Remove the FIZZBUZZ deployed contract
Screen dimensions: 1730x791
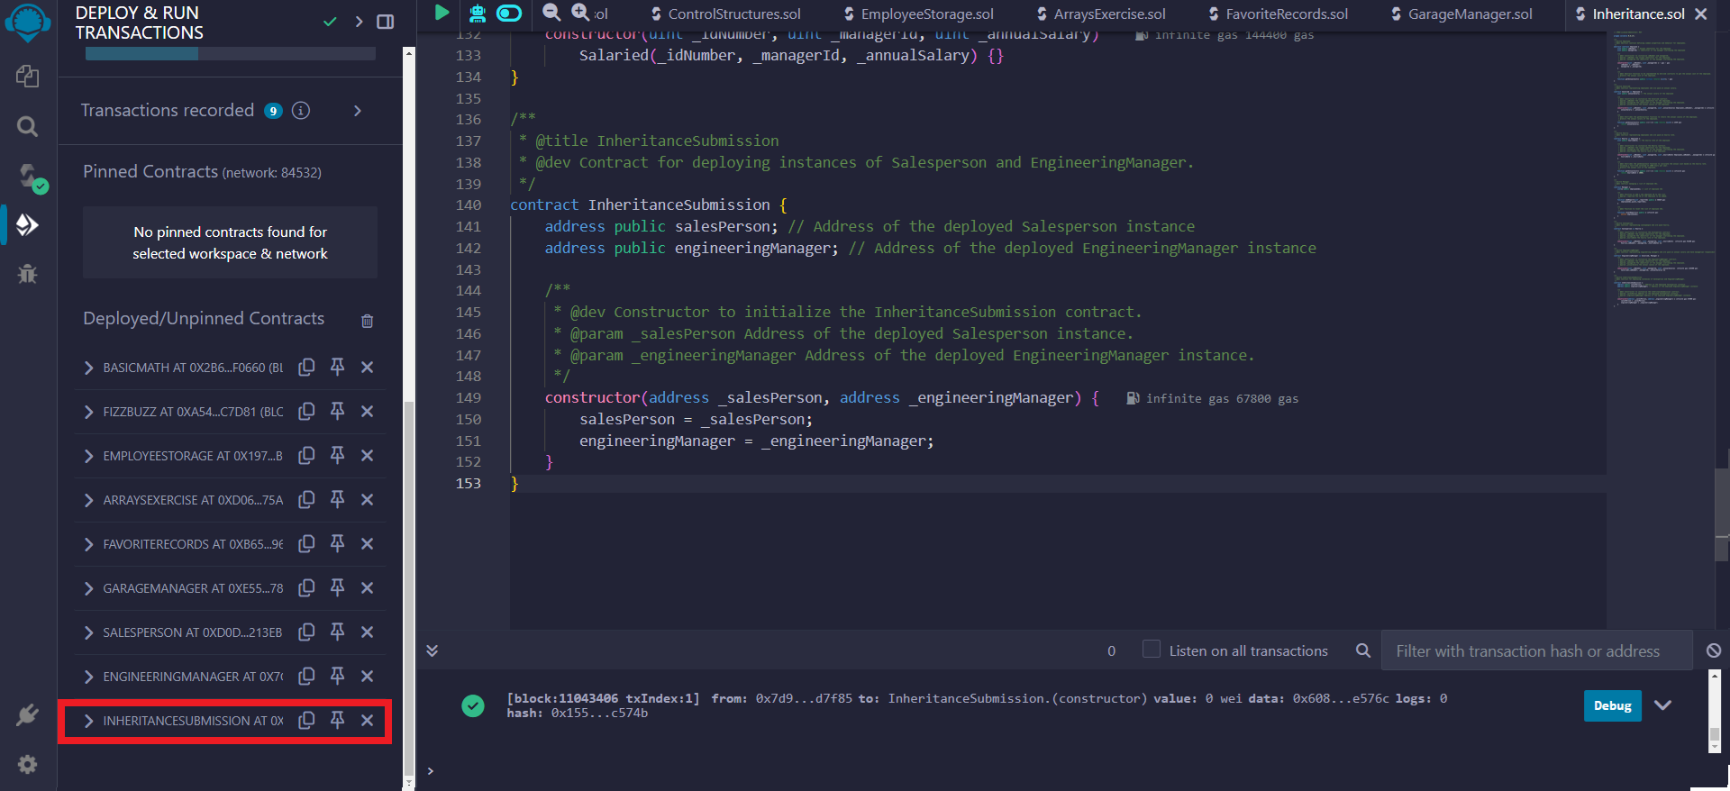(367, 411)
